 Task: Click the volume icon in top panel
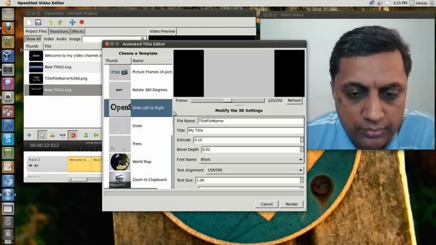[379, 3]
